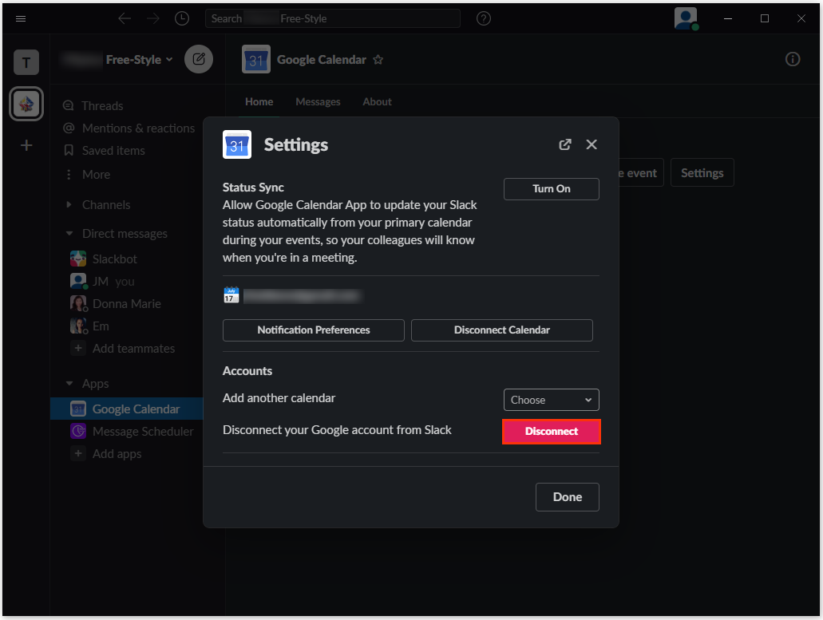Click the red Disconnect button

click(x=551, y=432)
